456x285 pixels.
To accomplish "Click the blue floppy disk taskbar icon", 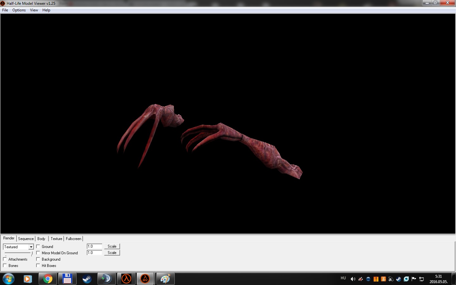I will point(67,279).
